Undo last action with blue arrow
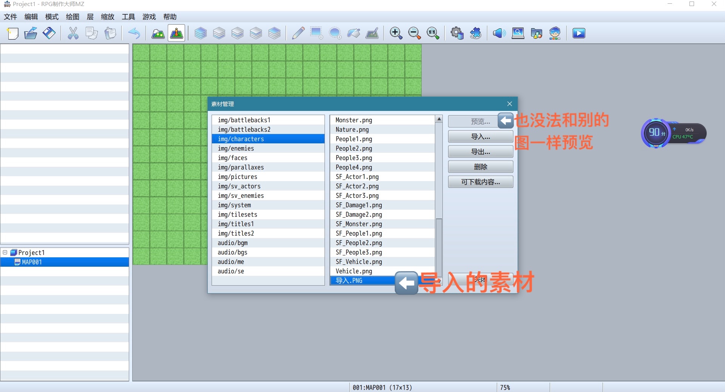The width and height of the screenshot is (725, 392). 134,33
